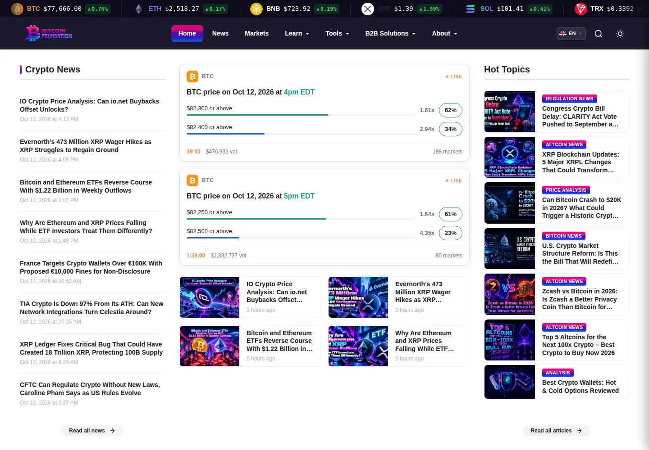
Task: Open France Targets Crypto Wallets headline
Action: 91,267
